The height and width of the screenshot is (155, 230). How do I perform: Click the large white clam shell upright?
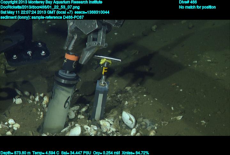[129, 120]
